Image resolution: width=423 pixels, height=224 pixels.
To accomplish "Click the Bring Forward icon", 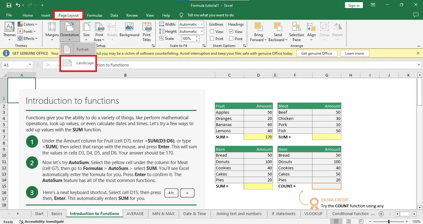I will click(x=258, y=31).
